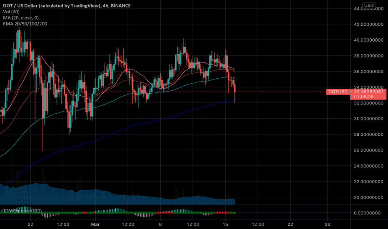Click the 26.00000000 price axis label

(369, 150)
